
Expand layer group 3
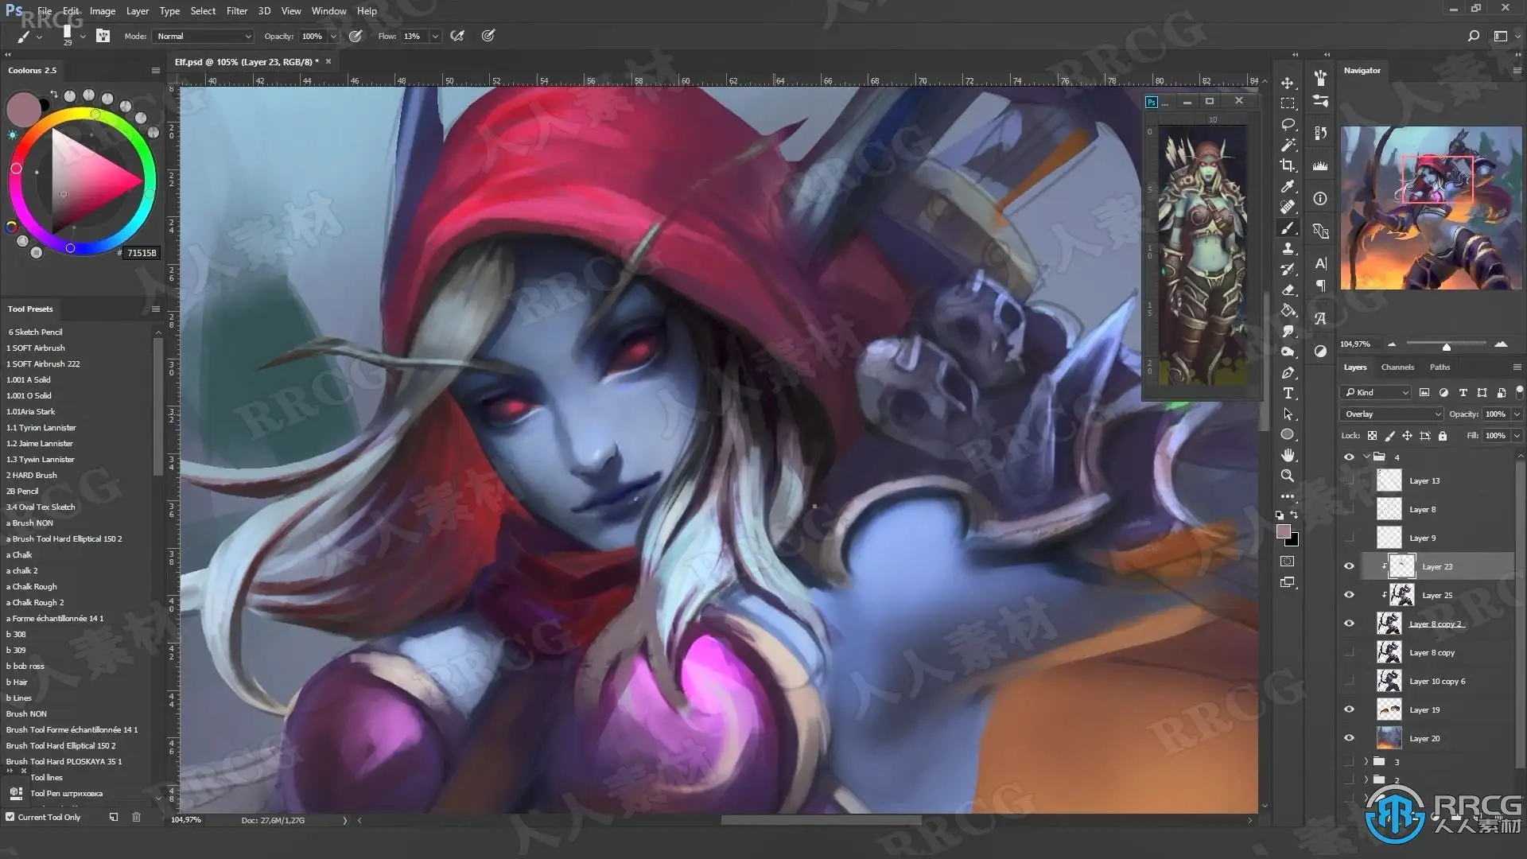coord(1366,762)
